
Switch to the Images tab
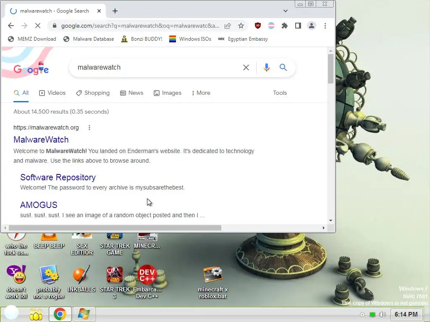tap(168, 93)
